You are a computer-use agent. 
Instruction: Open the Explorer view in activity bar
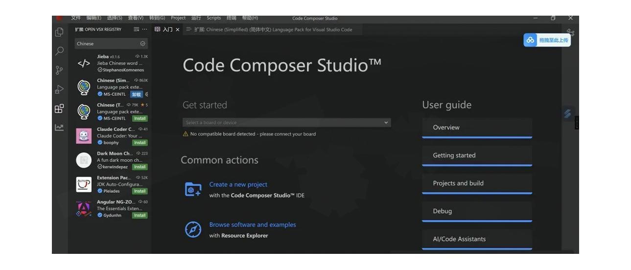pos(59,32)
